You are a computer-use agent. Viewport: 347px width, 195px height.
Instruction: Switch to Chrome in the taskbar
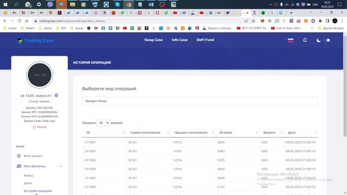[128, 4]
